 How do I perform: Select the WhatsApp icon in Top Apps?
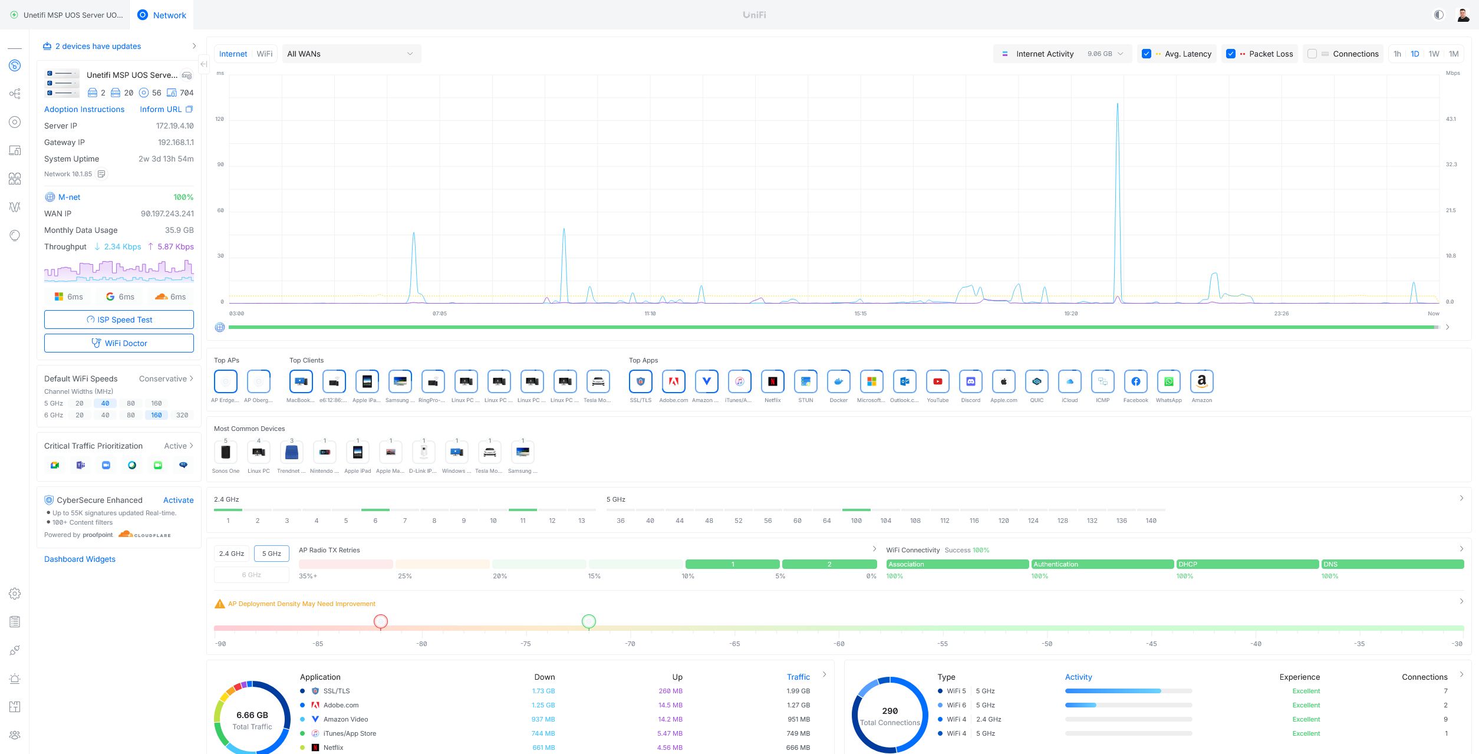[1168, 382]
